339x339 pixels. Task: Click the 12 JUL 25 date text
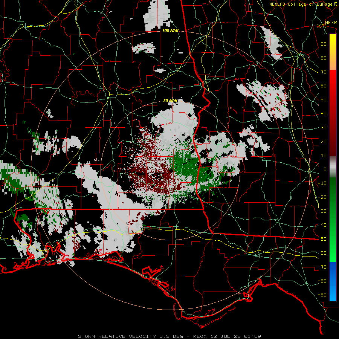click(x=226, y=336)
